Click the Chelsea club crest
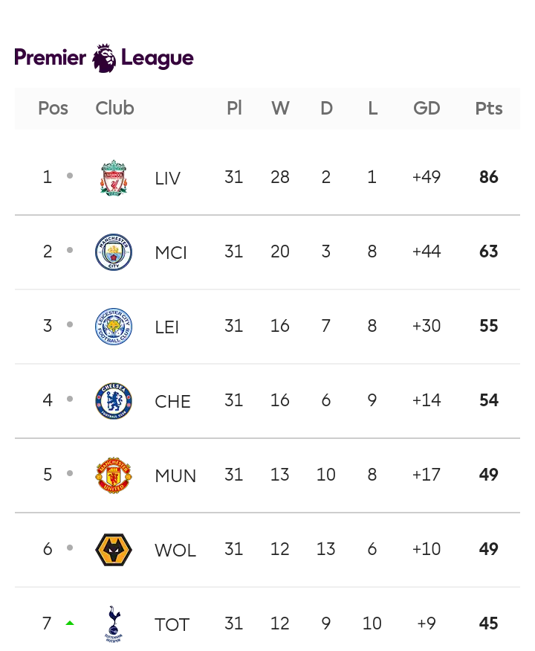Screen dimensions: 535x651 coord(114,400)
